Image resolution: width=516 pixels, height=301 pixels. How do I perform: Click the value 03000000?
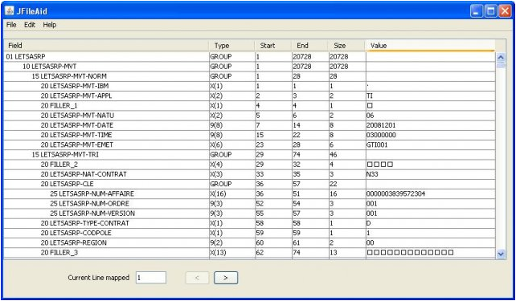pyautogui.click(x=381, y=135)
